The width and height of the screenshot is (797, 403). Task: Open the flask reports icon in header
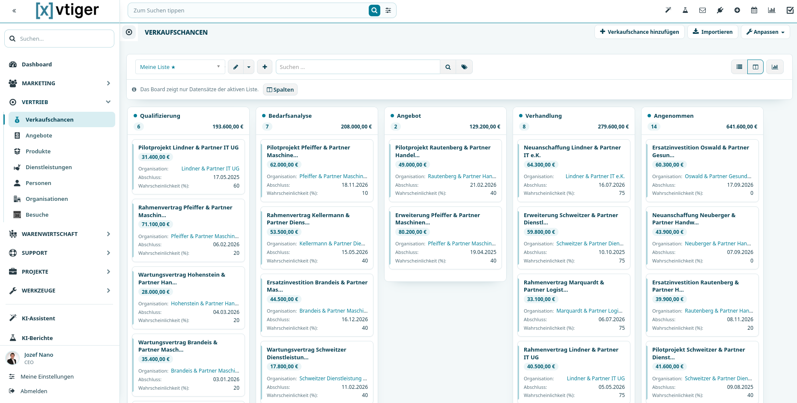coord(685,10)
